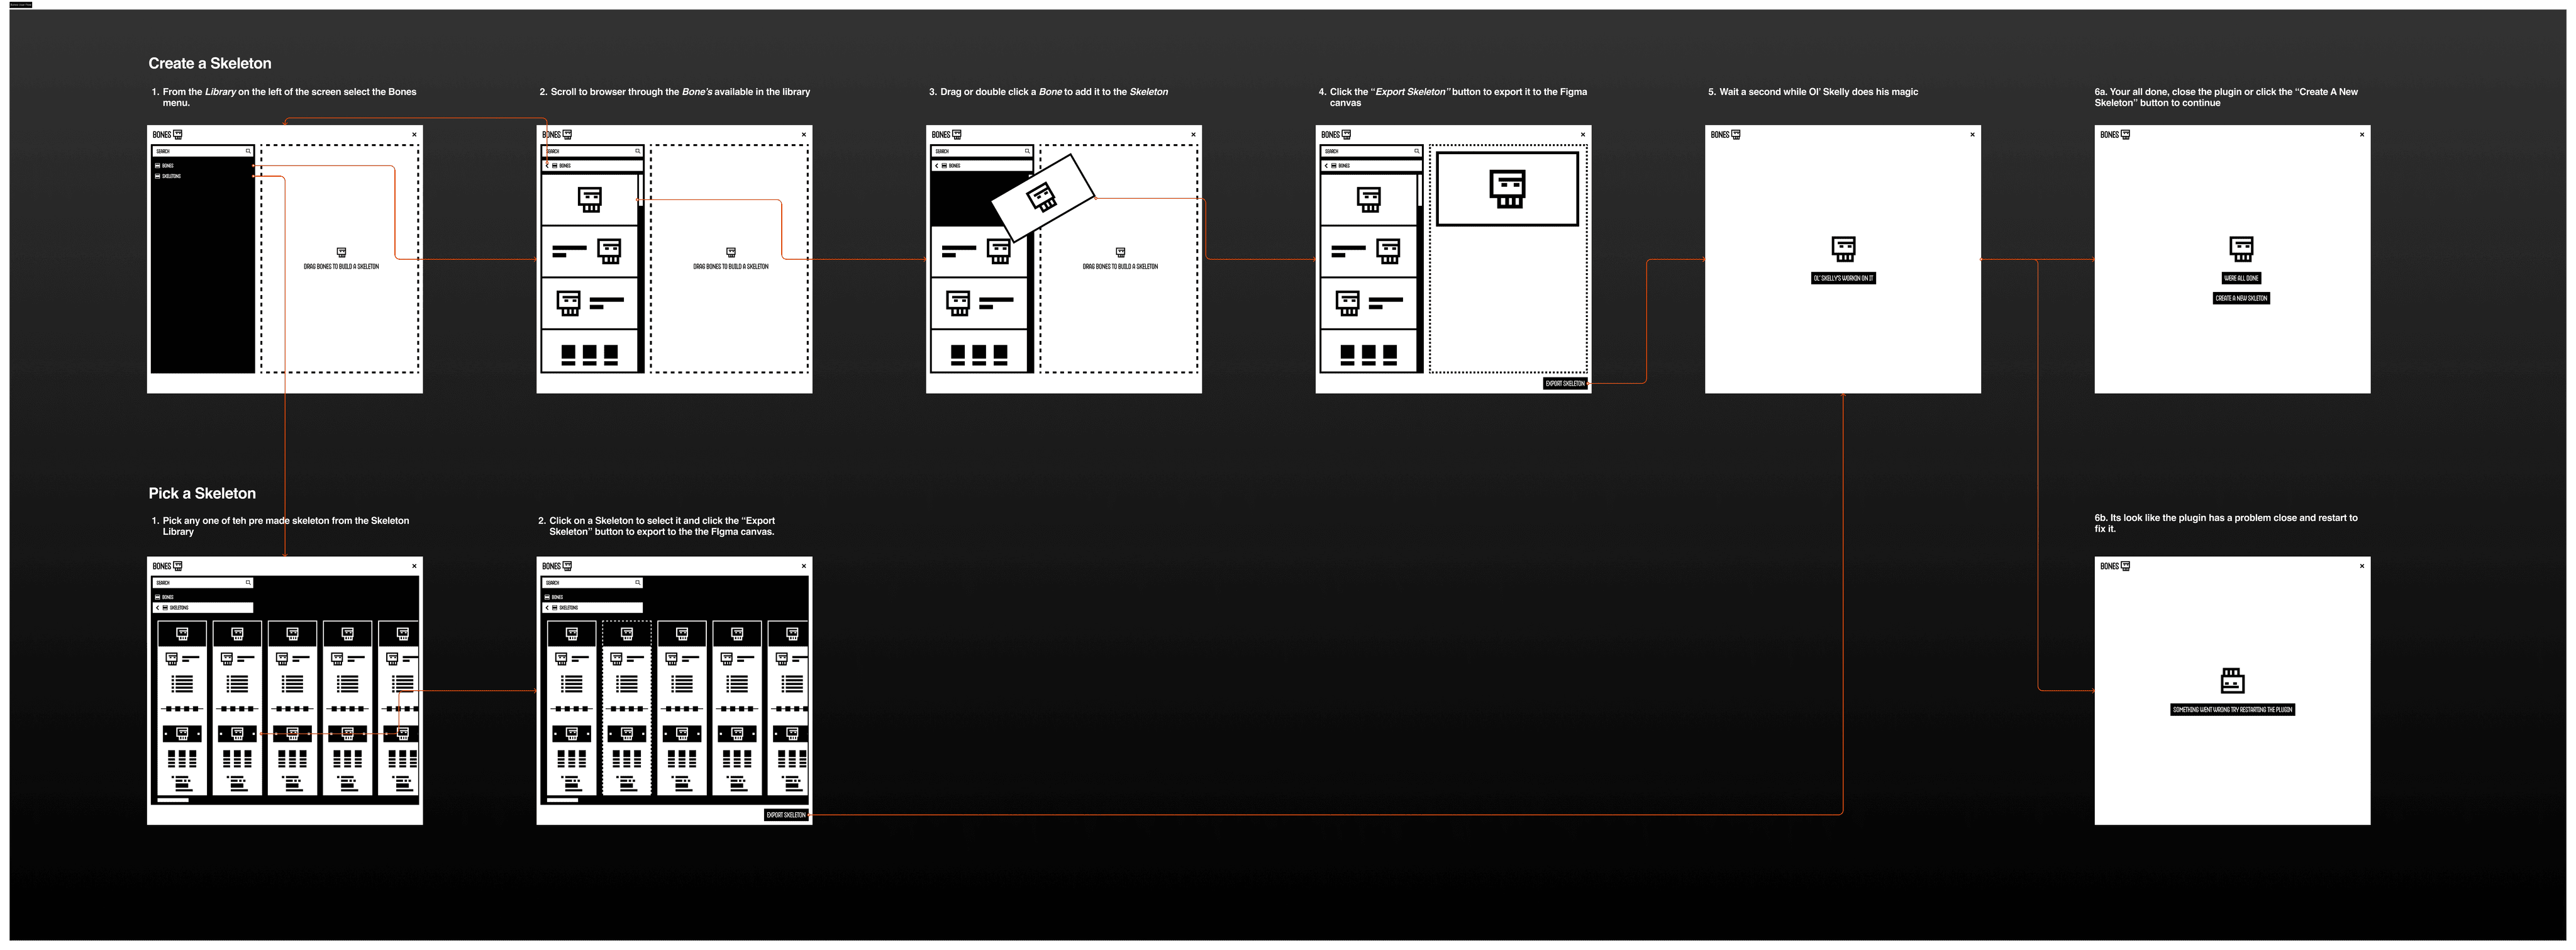
Task: Click Export Skeleton button in step 4 panel
Action: coord(1564,383)
